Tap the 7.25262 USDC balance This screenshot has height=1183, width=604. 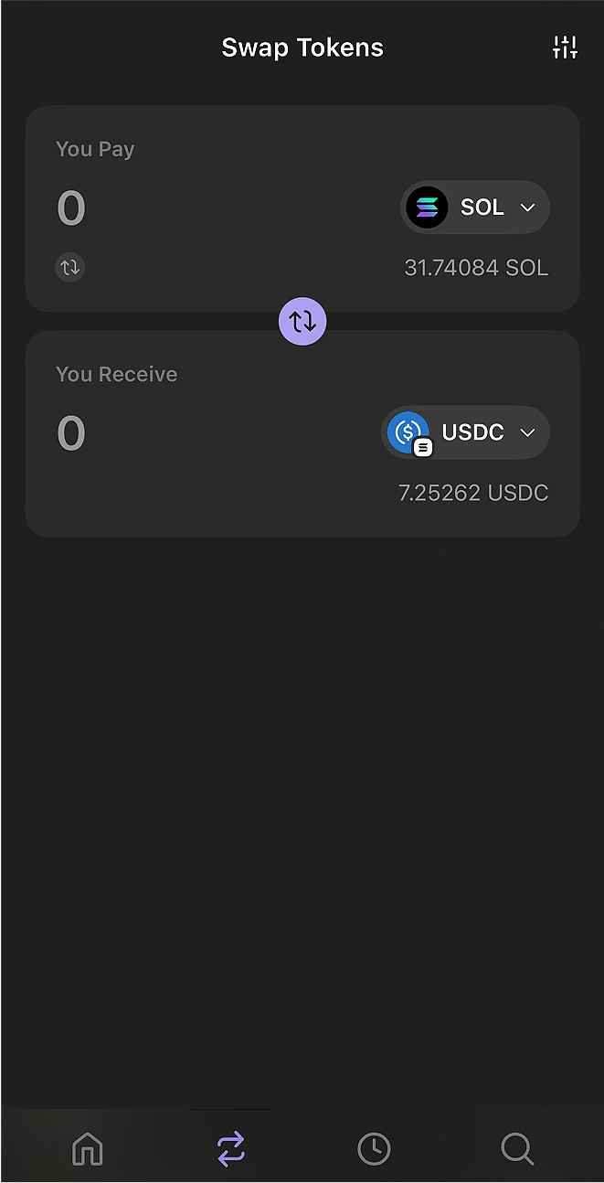[472, 492]
